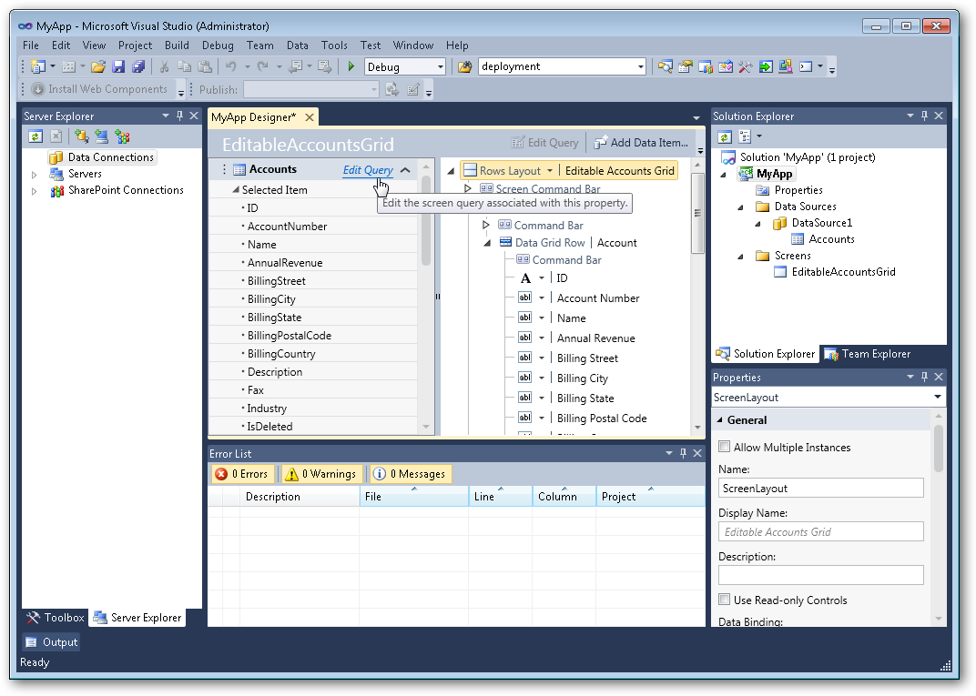Screen dimensions: 976x696
Task: Select the Connect to Database icon
Action: [81, 136]
